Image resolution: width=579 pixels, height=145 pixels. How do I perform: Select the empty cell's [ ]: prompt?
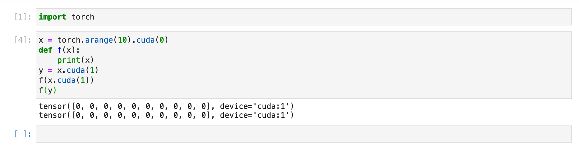[23, 134]
